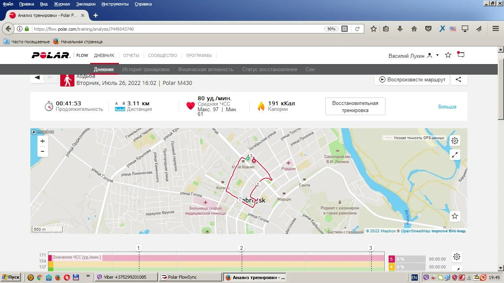Open heart rate chart settings gear
Image resolution: width=504 pixels, height=283 pixels.
tap(457, 257)
